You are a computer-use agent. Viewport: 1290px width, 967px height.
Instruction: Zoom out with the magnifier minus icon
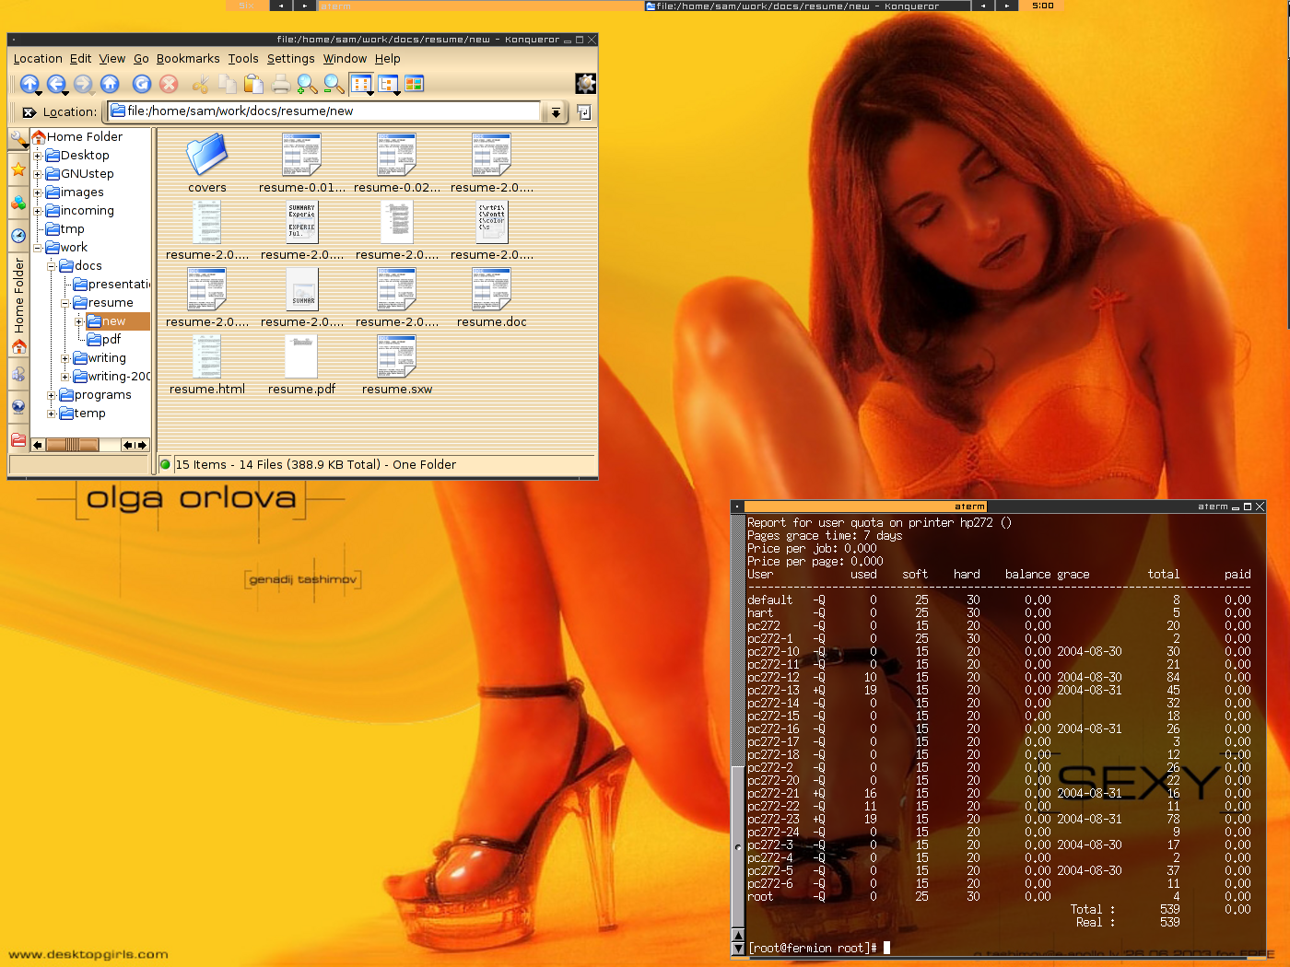click(x=334, y=84)
